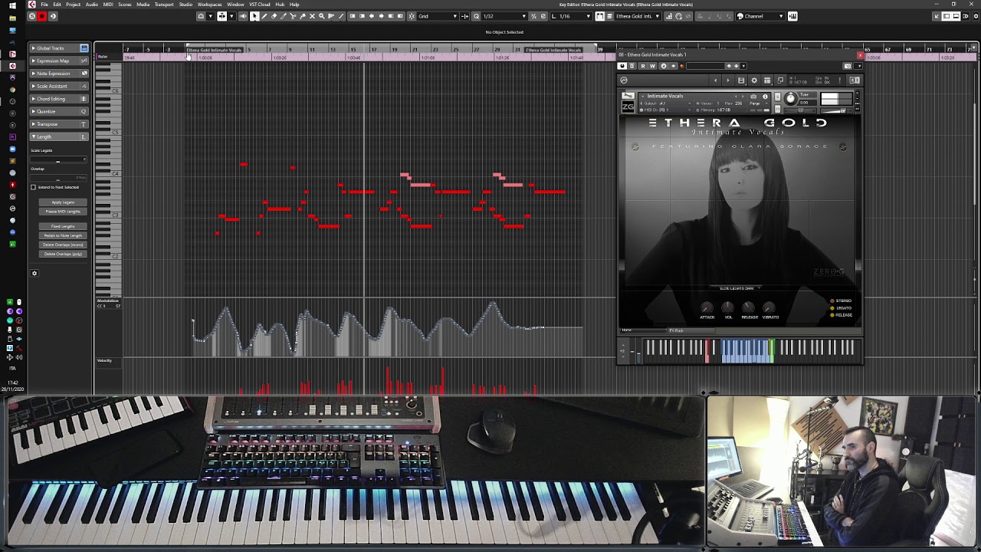Select the Object Selection arrow tool

254,16
